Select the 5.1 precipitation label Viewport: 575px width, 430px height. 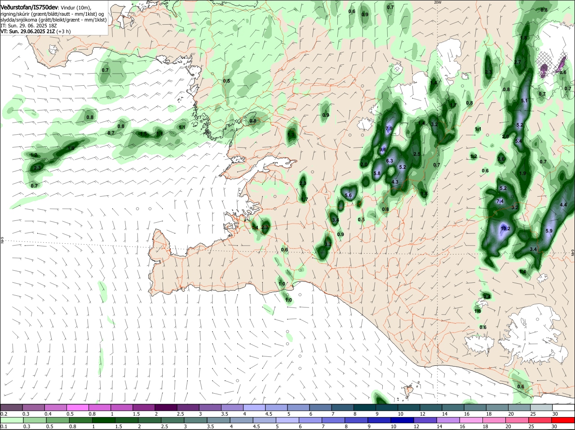(x=524, y=101)
